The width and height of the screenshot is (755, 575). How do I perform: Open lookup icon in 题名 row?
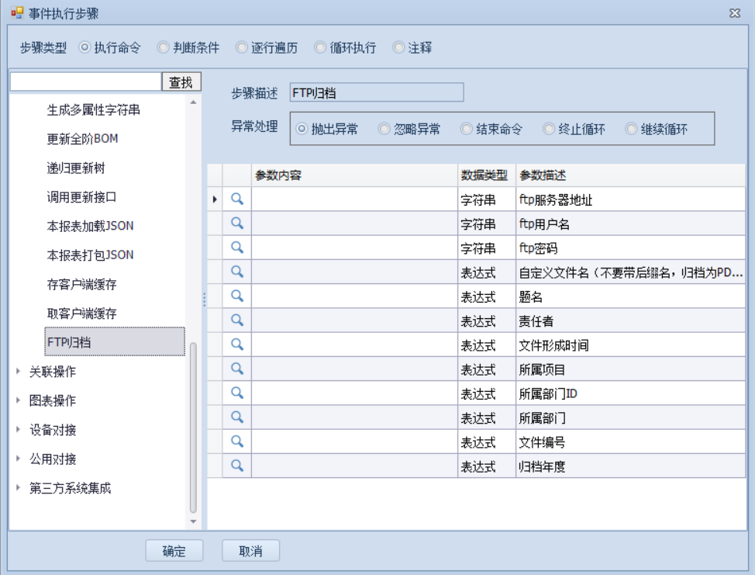[x=237, y=296]
